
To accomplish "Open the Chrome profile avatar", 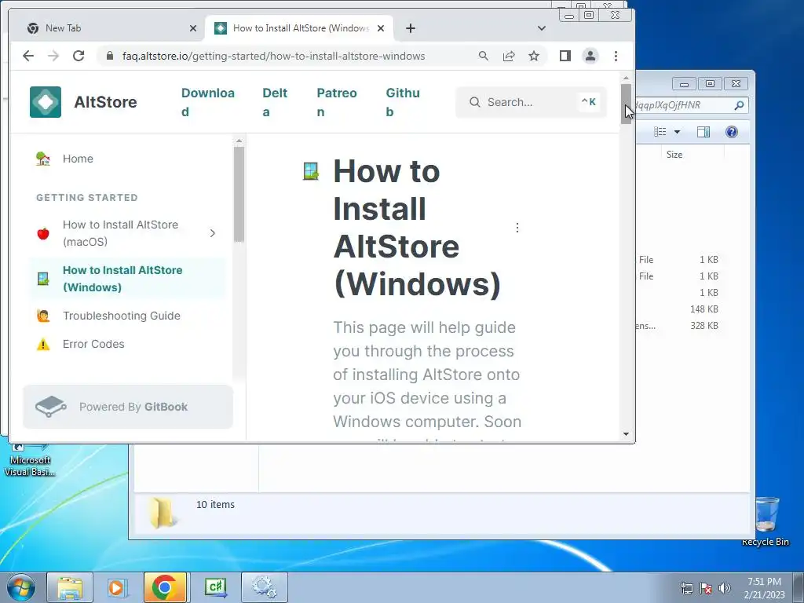I will (x=590, y=56).
